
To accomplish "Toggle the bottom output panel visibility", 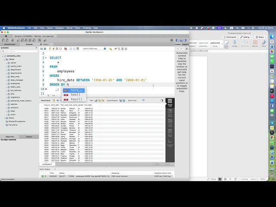I will (181, 40).
